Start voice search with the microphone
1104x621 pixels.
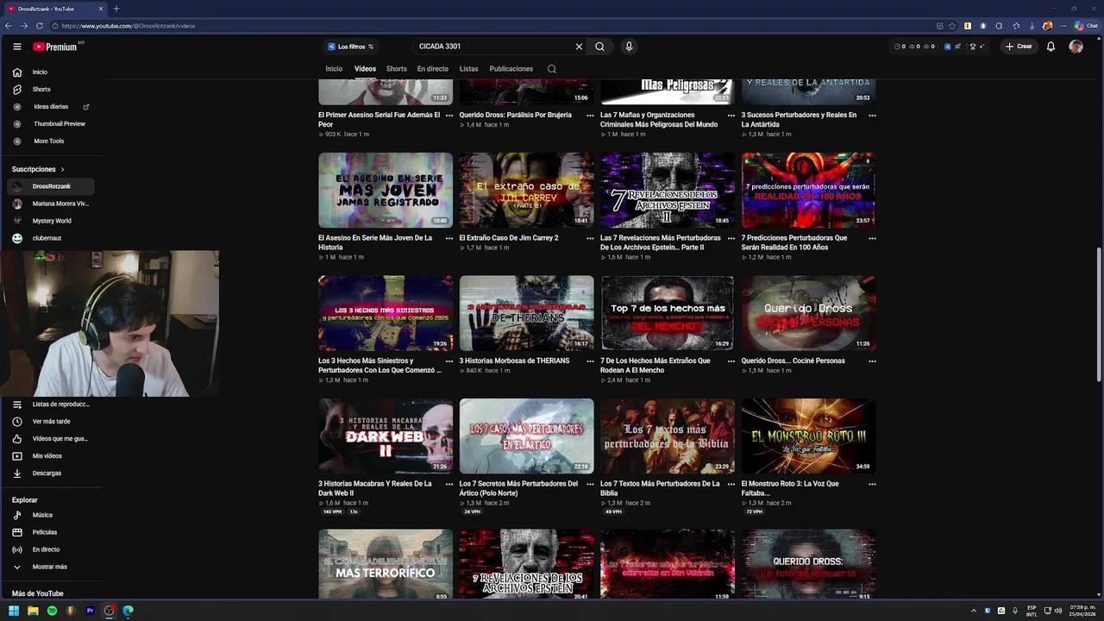[629, 47]
